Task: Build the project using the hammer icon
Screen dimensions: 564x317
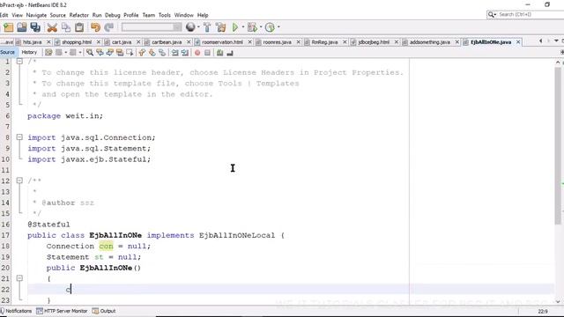Action: tap(207, 27)
